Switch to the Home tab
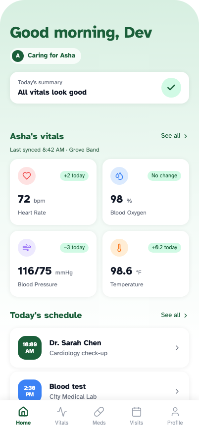This screenshot has width=199, height=433. (x=23, y=416)
